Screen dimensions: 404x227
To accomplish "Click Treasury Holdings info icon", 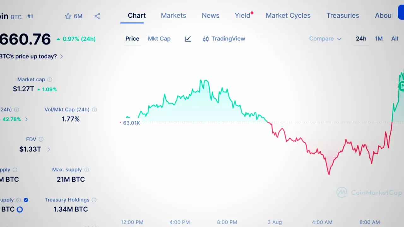I will [94, 200].
